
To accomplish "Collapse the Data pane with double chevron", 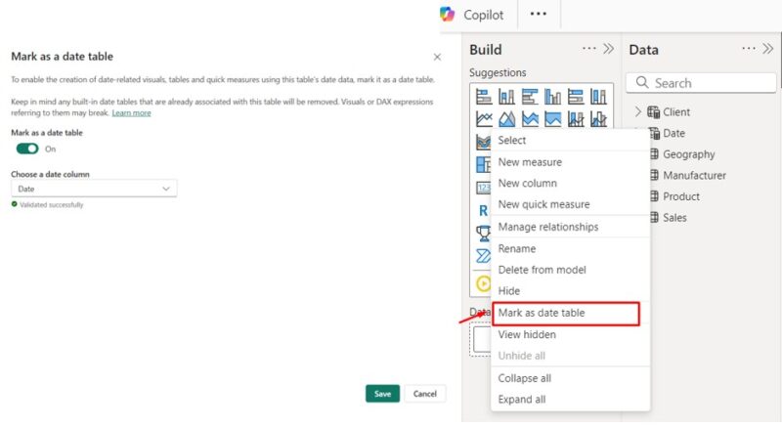I will tap(767, 49).
